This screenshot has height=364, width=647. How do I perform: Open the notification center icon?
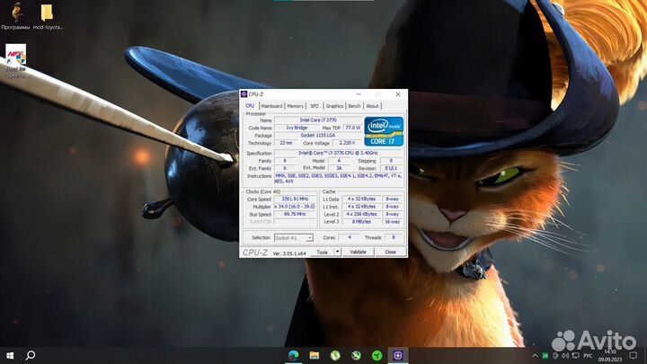coord(634,356)
